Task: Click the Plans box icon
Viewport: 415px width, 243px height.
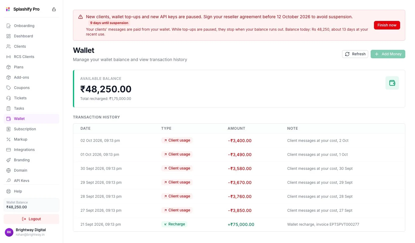Action: [9, 67]
